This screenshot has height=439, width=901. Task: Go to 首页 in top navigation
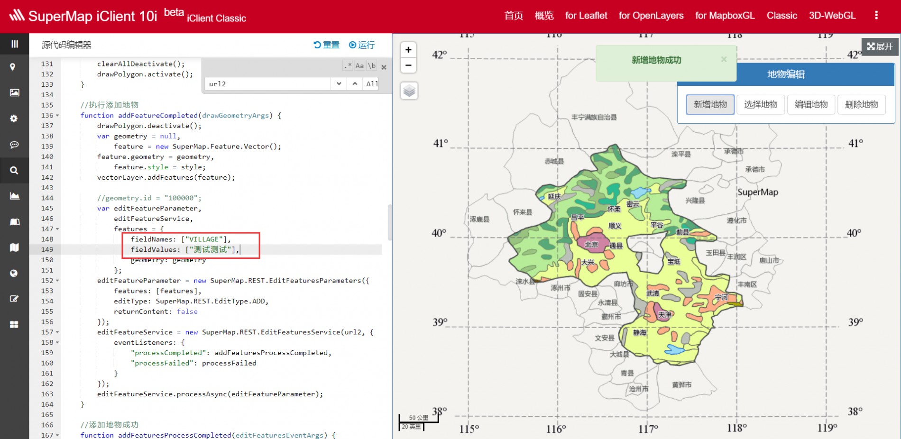coord(514,16)
